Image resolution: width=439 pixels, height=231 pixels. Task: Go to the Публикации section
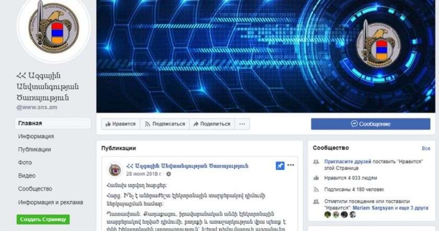(34, 149)
